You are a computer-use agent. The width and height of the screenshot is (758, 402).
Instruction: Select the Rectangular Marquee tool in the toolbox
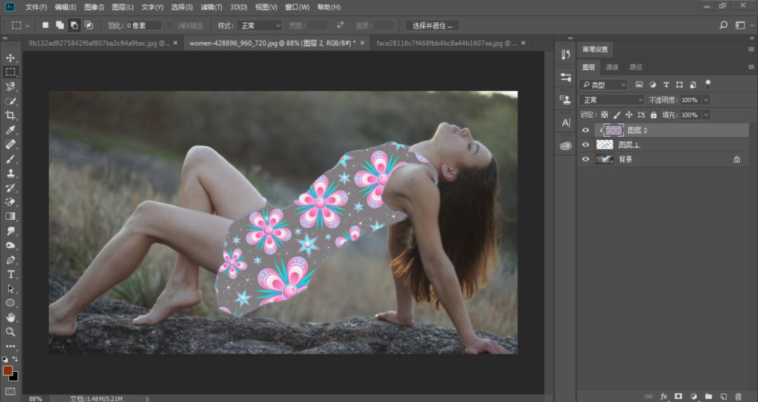(x=10, y=72)
